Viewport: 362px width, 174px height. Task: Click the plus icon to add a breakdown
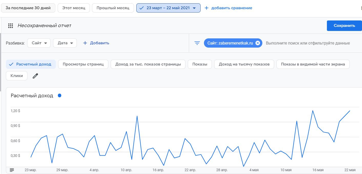[85, 43]
